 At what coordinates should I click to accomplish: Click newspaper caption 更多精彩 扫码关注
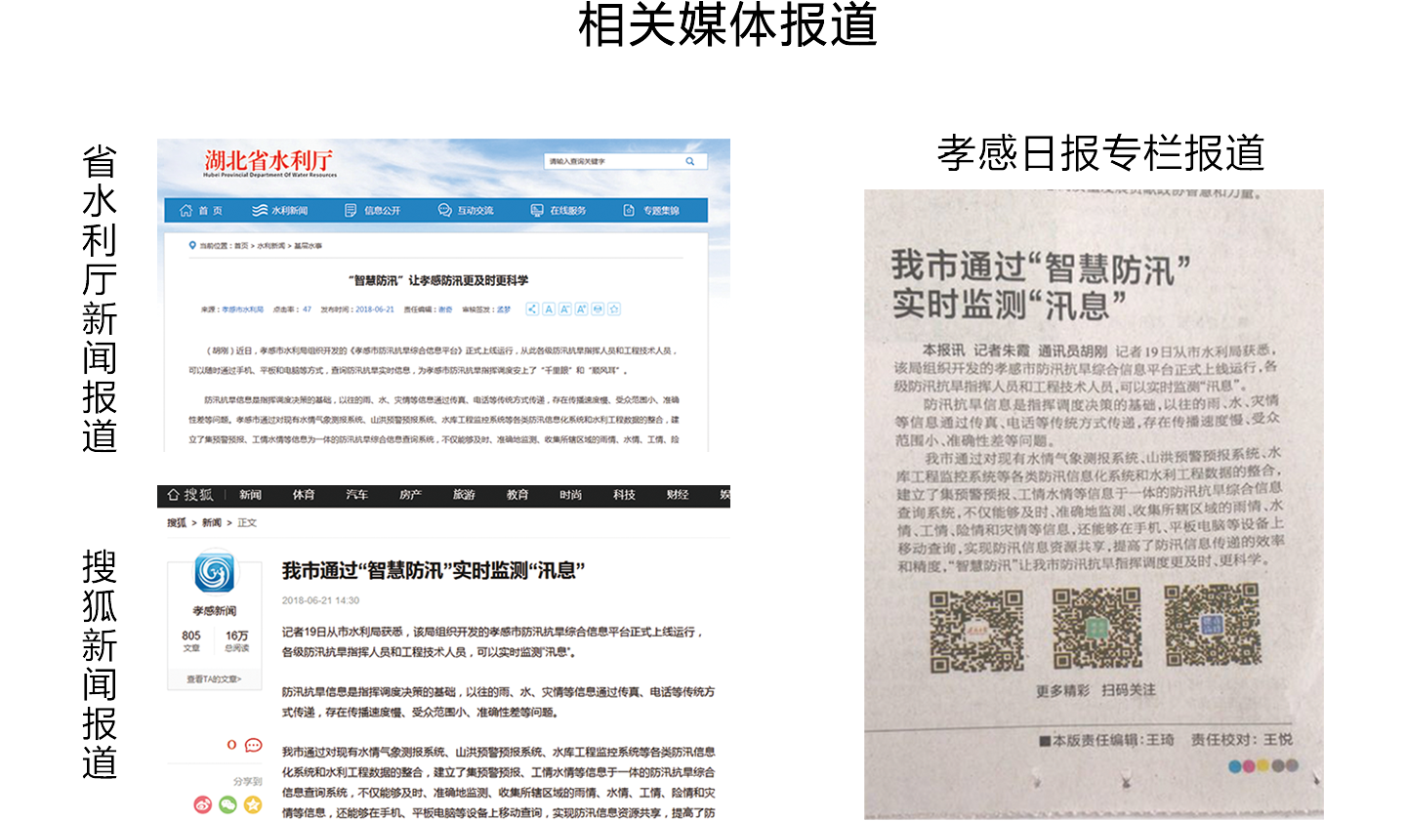pos(1096,690)
